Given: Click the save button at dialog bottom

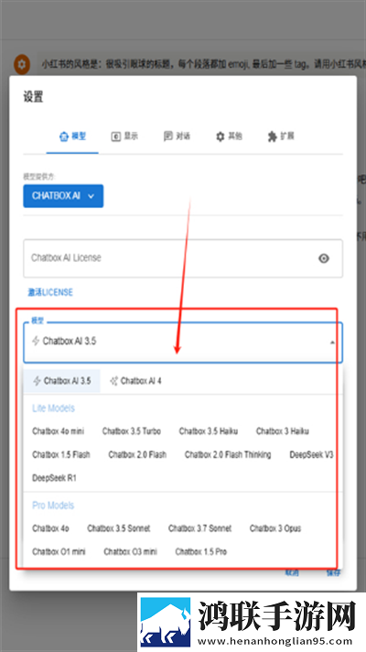Looking at the screenshot, I should coord(333,573).
